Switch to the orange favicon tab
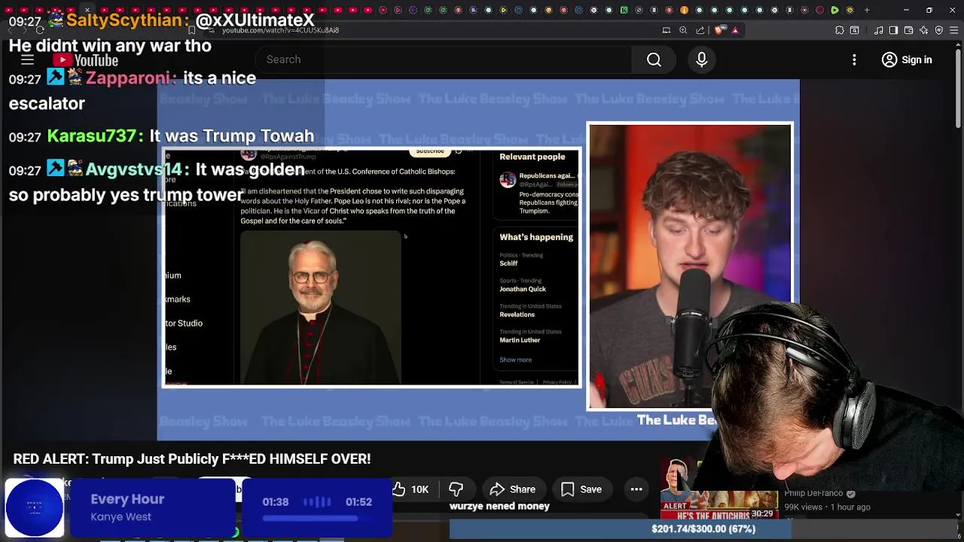Image resolution: width=964 pixels, height=542 pixels. [x=684, y=11]
